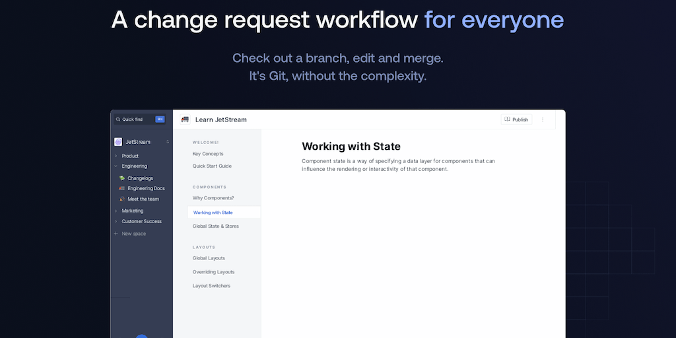Screen dimensions: 676x338
Task: Open Meet the team page
Action: tap(143, 199)
